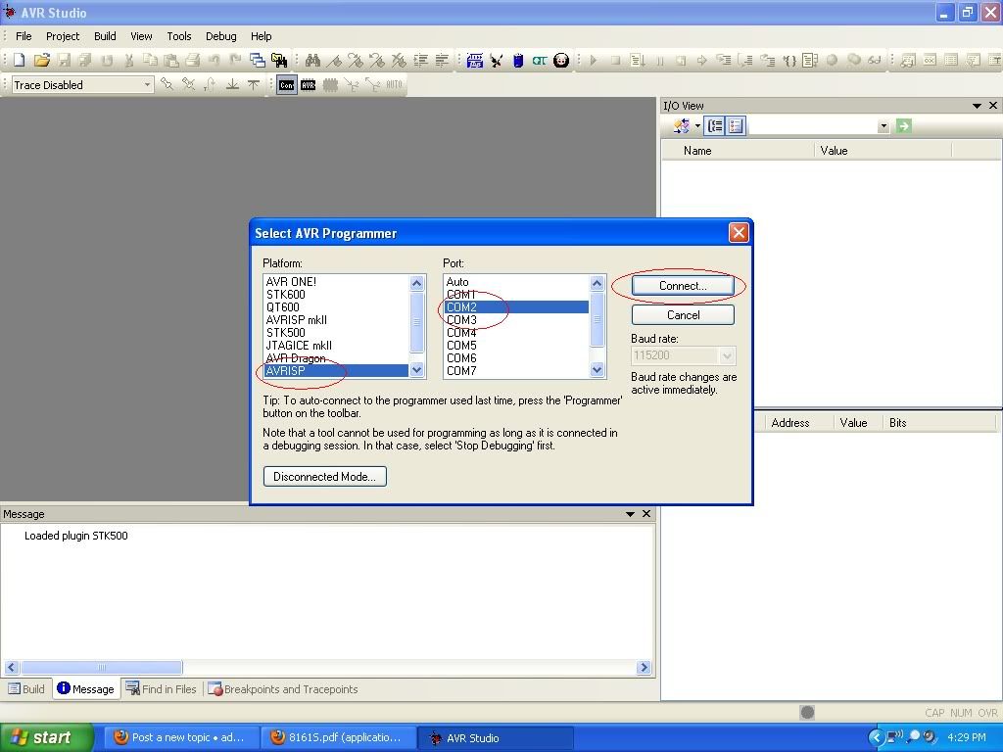The width and height of the screenshot is (1003, 752).
Task: Open a file using the folder icon
Action: point(41,60)
